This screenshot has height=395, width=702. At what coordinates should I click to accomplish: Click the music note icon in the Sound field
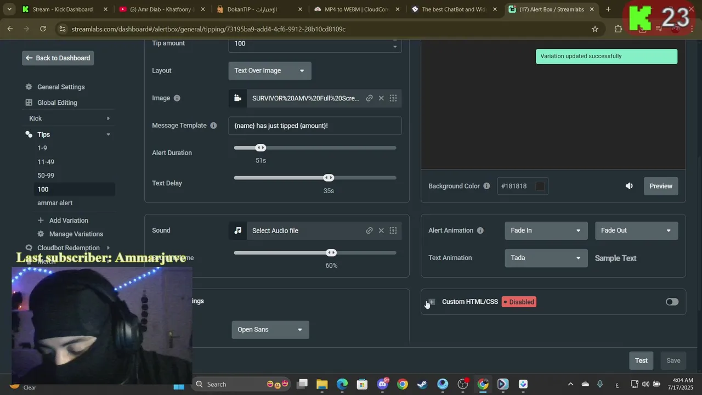coord(237,230)
